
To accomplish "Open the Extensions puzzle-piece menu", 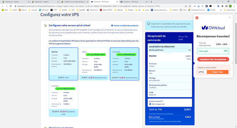I will 222,6.
